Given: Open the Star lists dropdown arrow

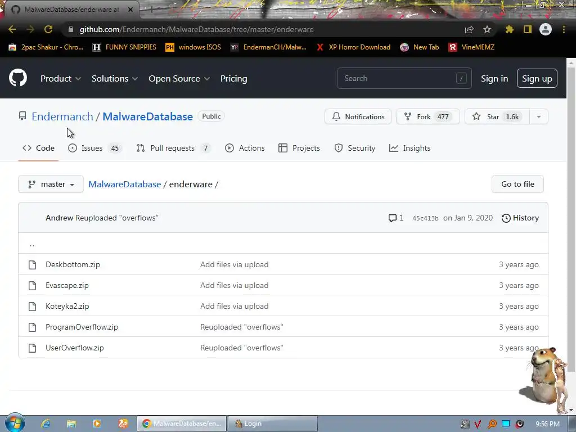Looking at the screenshot, I should pos(539,117).
